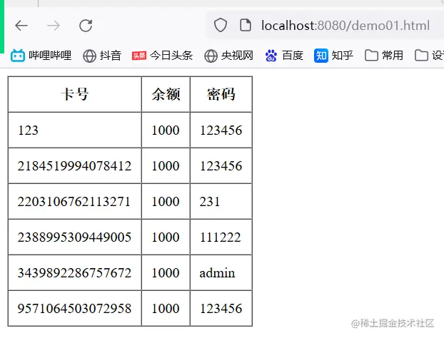Click the globe icon beside 央视网
Screen dimensions: 444x338
tap(211, 56)
